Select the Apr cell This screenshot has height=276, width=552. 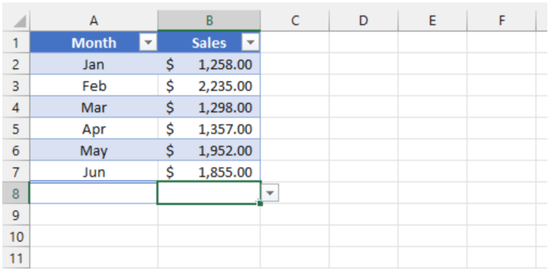click(94, 129)
